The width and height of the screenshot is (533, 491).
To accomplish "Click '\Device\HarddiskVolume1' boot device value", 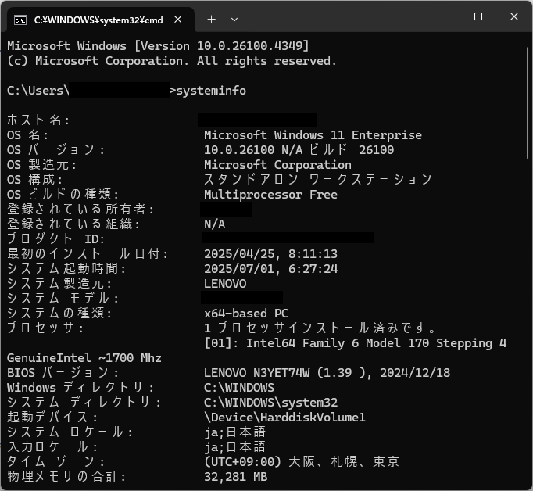I will (284, 418).
